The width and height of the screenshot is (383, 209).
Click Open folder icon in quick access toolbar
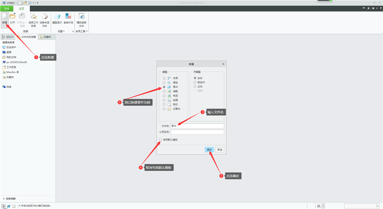pos(25,3)
